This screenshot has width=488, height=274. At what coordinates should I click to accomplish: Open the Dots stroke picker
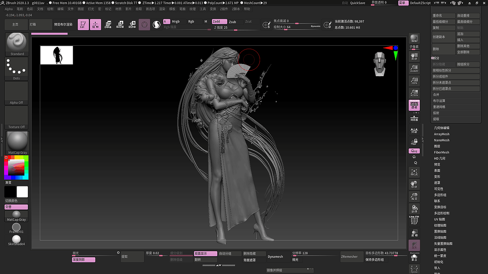tap(16, 68)
